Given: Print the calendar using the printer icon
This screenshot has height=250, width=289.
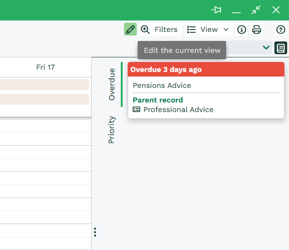Looking at the screenshot, I should pos(257,30).
